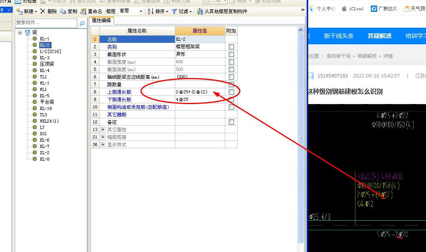The width and height of the screenshot is (426, 252).
Task: Toggle 附加 checkbox for 截面形状 row
Action: tap(231, 54)
